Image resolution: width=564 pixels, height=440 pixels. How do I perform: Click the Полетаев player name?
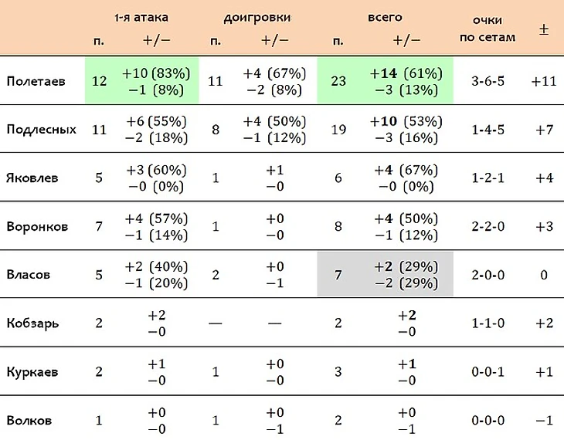click(36, 81)
